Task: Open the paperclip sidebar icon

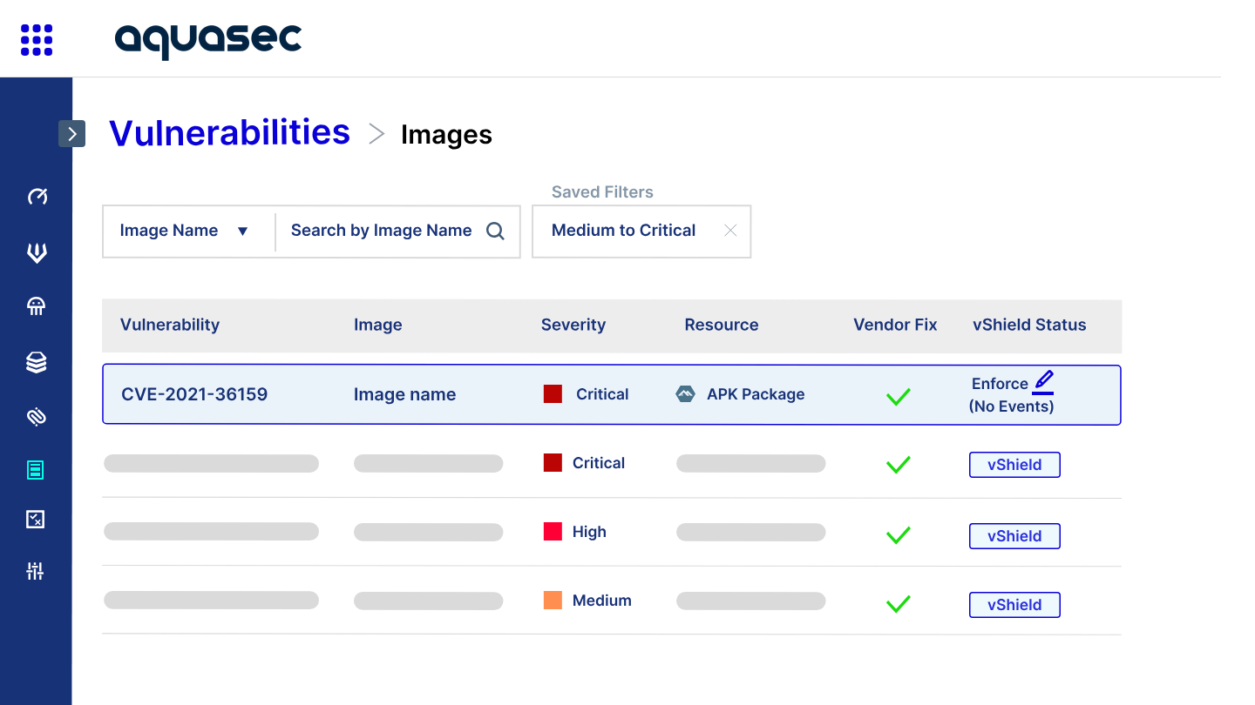Action: [x=37, y=417]
